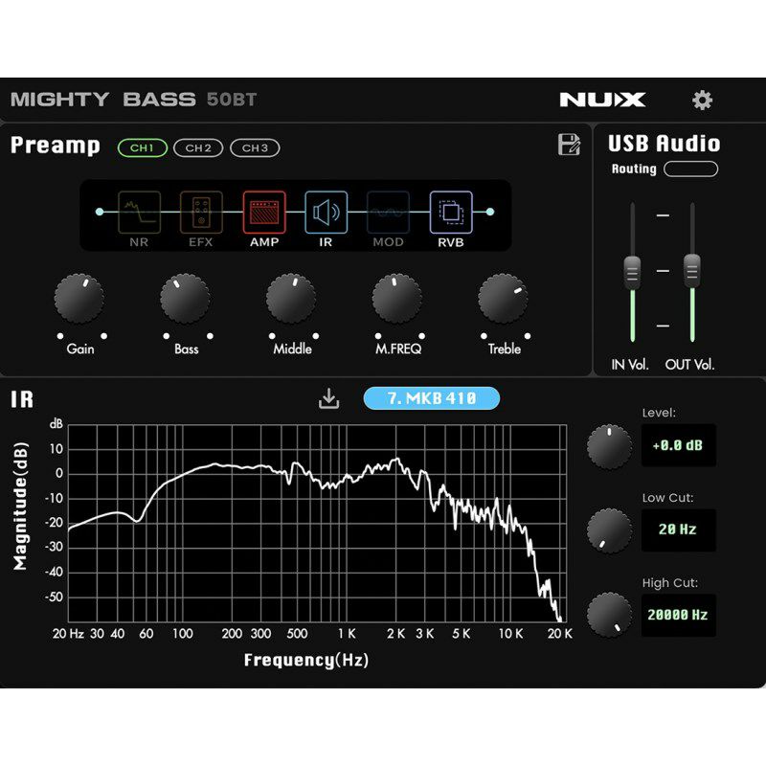The image size is (766, 766).
Task: Select the MOD modulation block
Action: pos(389,213)
